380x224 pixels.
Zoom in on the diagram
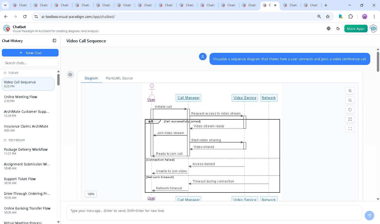pos(350,91)
